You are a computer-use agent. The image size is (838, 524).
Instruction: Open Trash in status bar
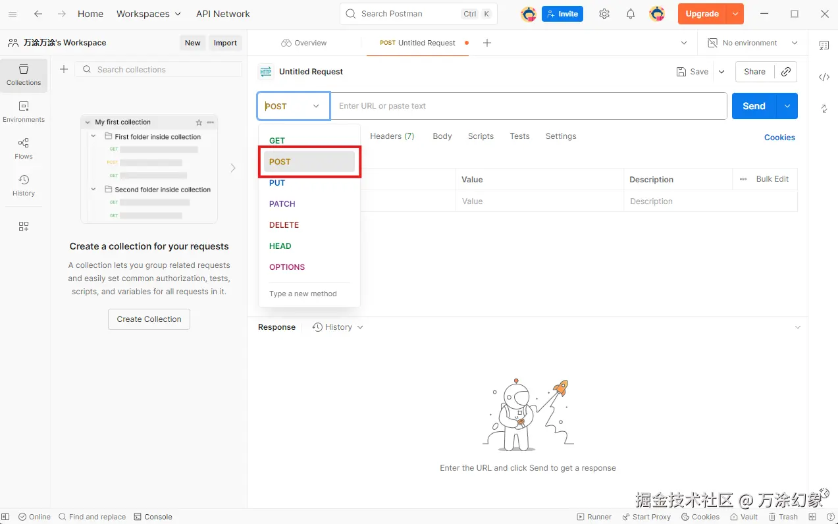[783, 517]
